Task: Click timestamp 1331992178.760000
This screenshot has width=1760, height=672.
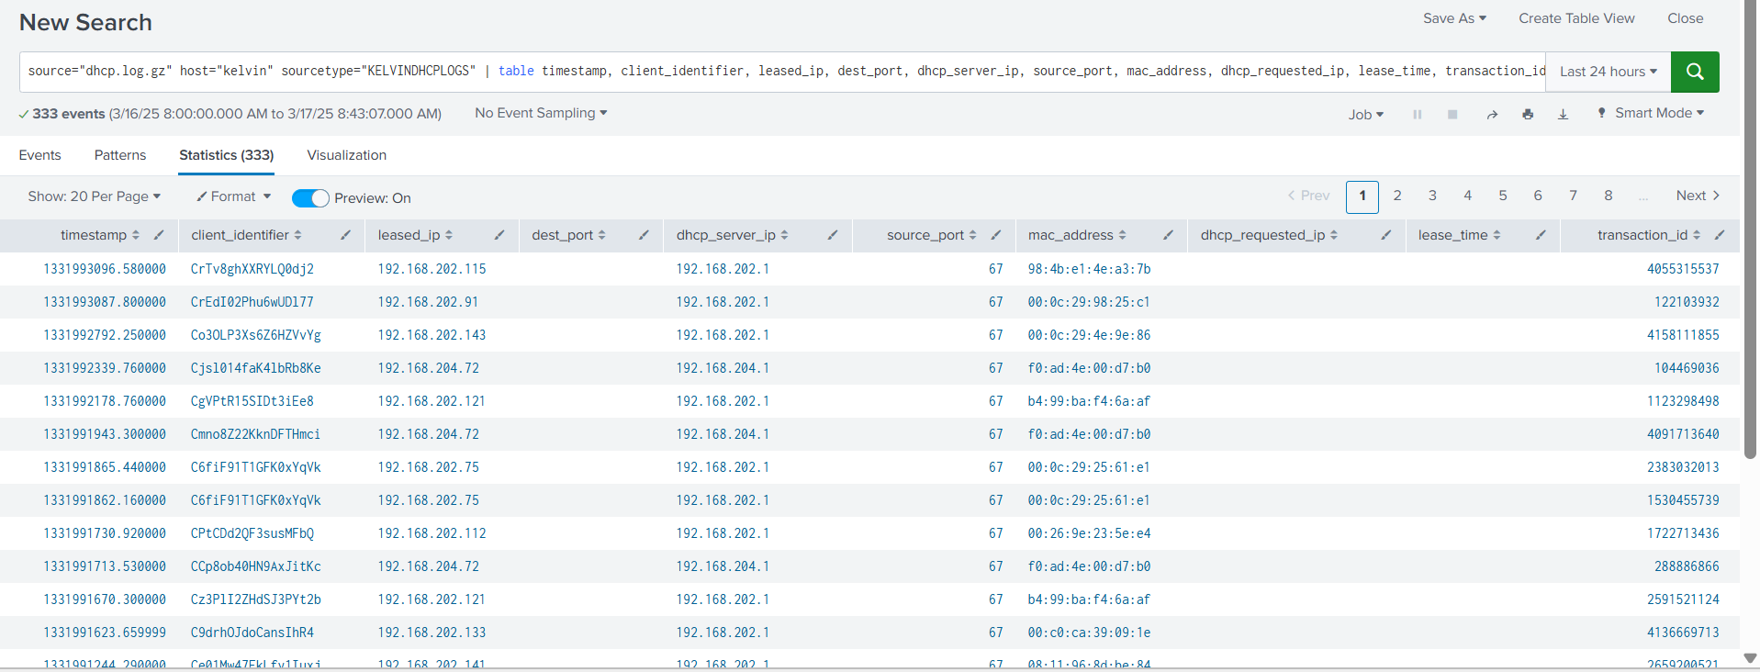Action: [x=105, y=401]
